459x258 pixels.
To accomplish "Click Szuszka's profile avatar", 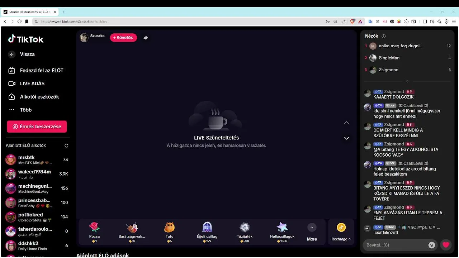I will pos(84,38).
